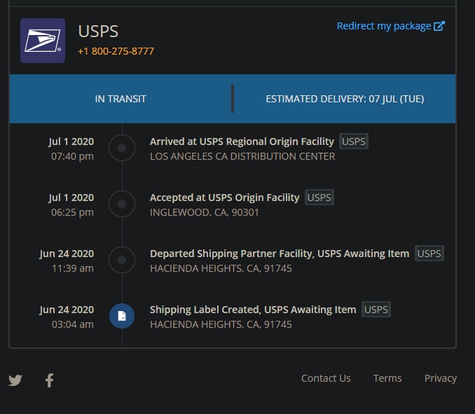Open the Facebook icon link
Image resolution: width=475 pixels, height=414 pixels.
49,380
